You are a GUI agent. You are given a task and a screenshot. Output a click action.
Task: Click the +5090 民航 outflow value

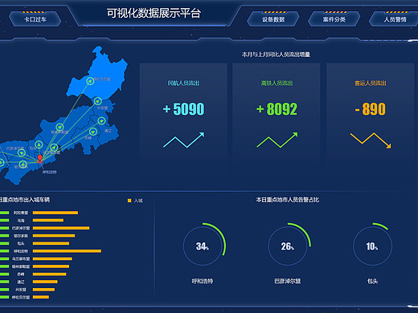[x=183, y=109]
